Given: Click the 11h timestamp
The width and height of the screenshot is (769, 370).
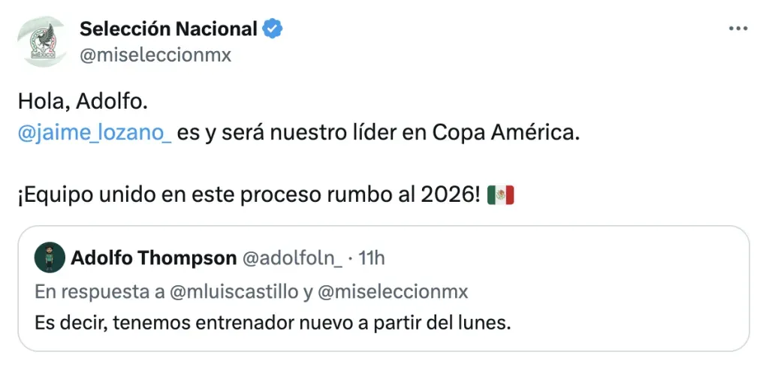Looking at the screenshot, I should point(372,258).
